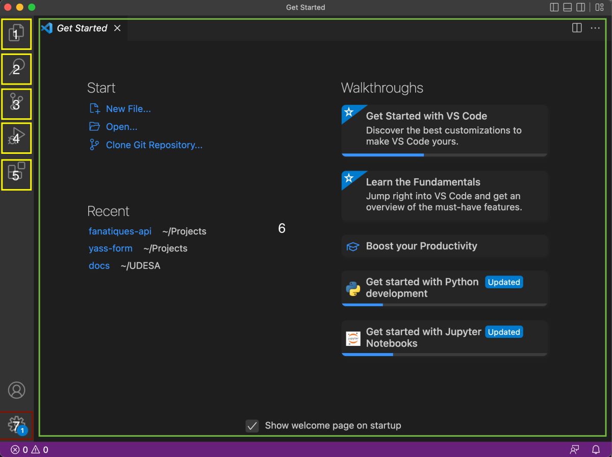Viewport: 612px width, 457px height.
Task: Click the ~/Projects path beside fanatiques-api
Action: [184, 231]
